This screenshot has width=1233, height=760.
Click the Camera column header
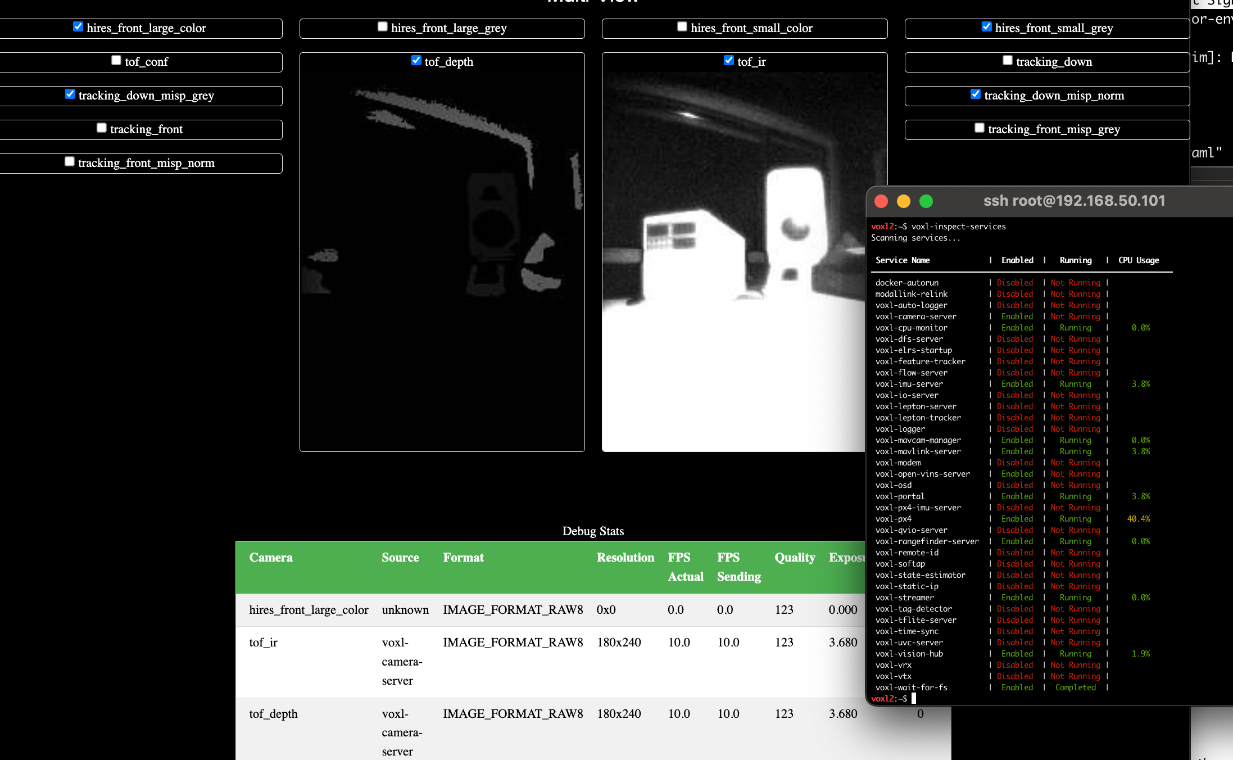[x=271, y=558]
